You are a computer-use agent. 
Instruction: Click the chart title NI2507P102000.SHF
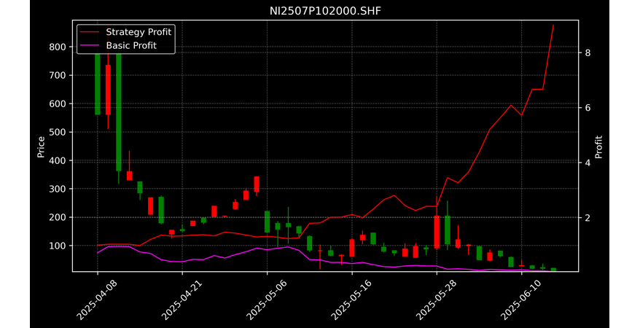coord(325,11)
